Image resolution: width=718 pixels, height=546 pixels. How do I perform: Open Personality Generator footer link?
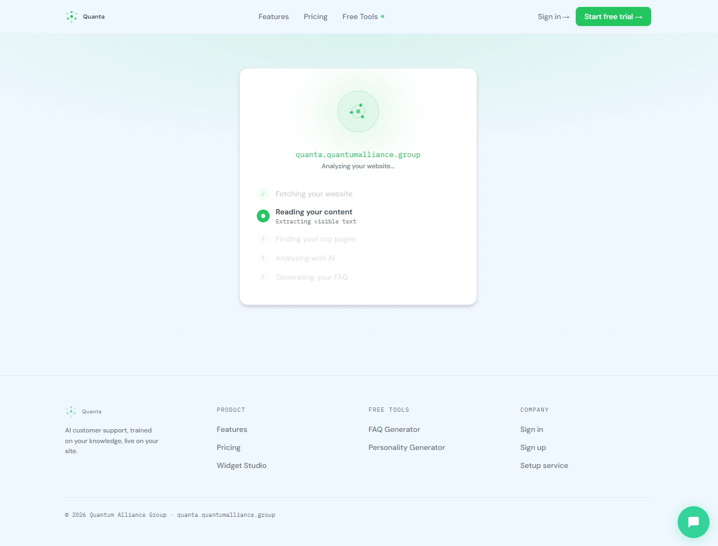[x=406, y=447]
